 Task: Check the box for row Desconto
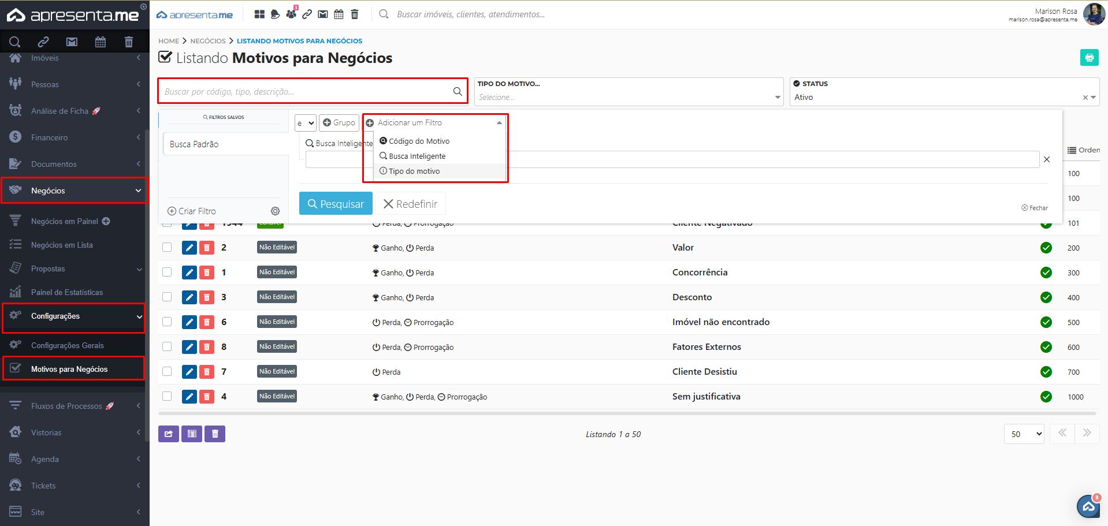pos(167,297)
